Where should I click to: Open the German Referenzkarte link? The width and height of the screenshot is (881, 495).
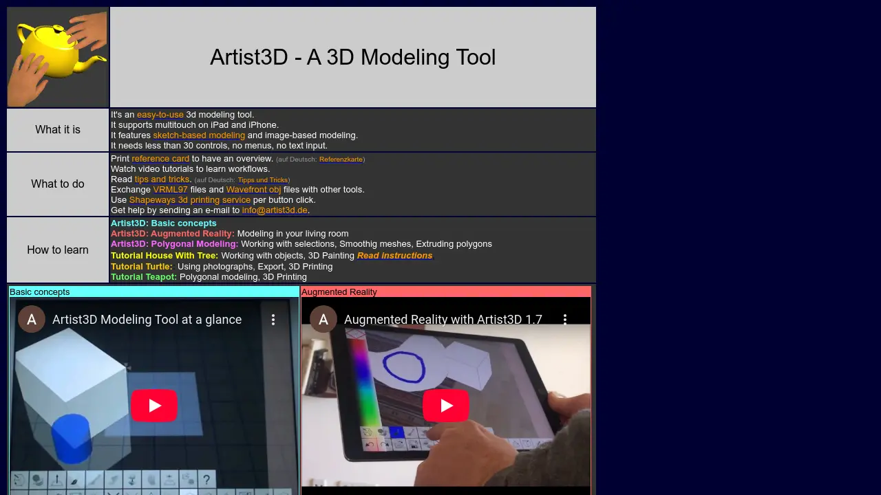pos(341,159)
